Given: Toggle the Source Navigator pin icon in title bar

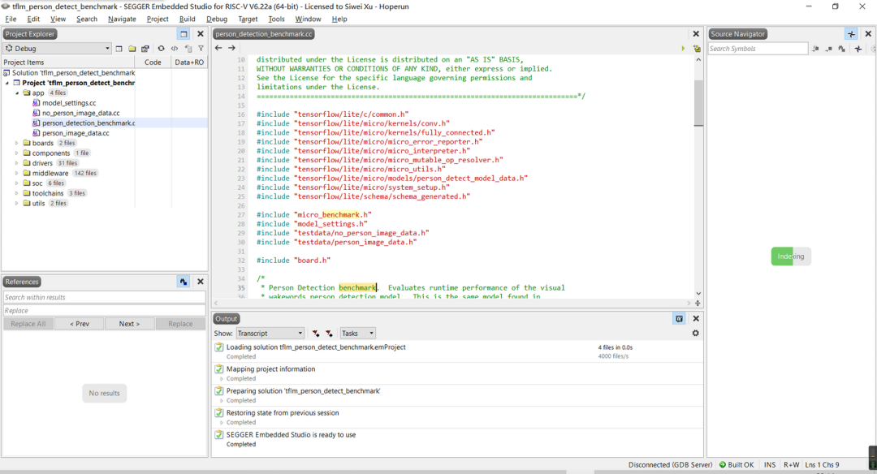Looking at the screenshot, I should [851, 34].
